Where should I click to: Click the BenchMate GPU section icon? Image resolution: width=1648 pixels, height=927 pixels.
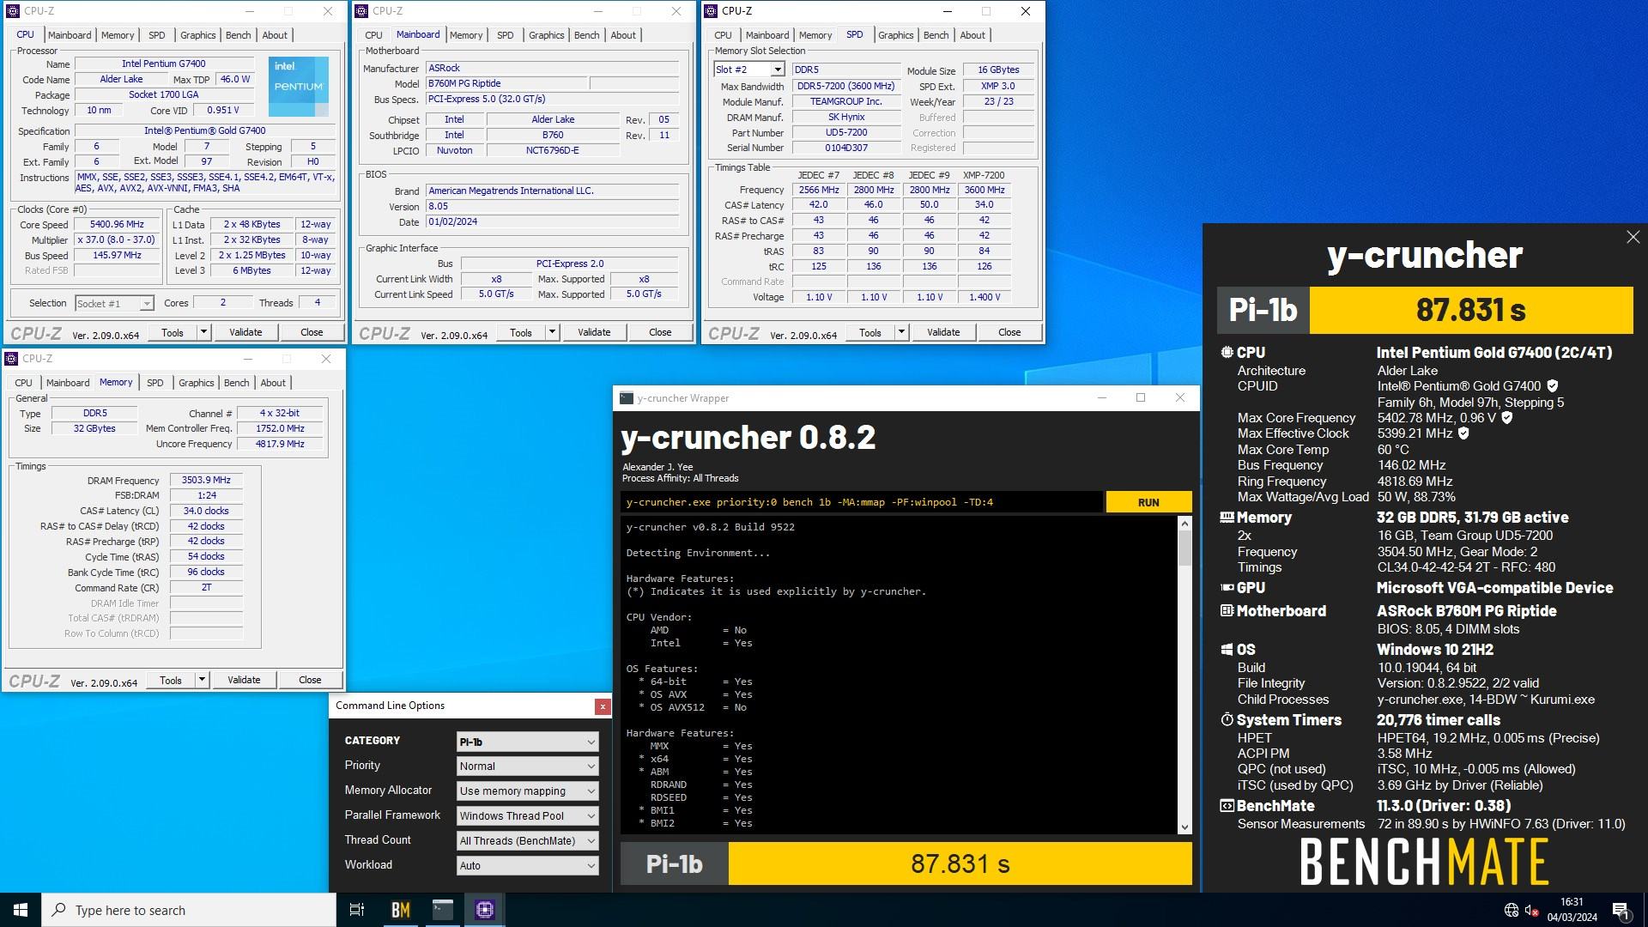pos(1227,588)
